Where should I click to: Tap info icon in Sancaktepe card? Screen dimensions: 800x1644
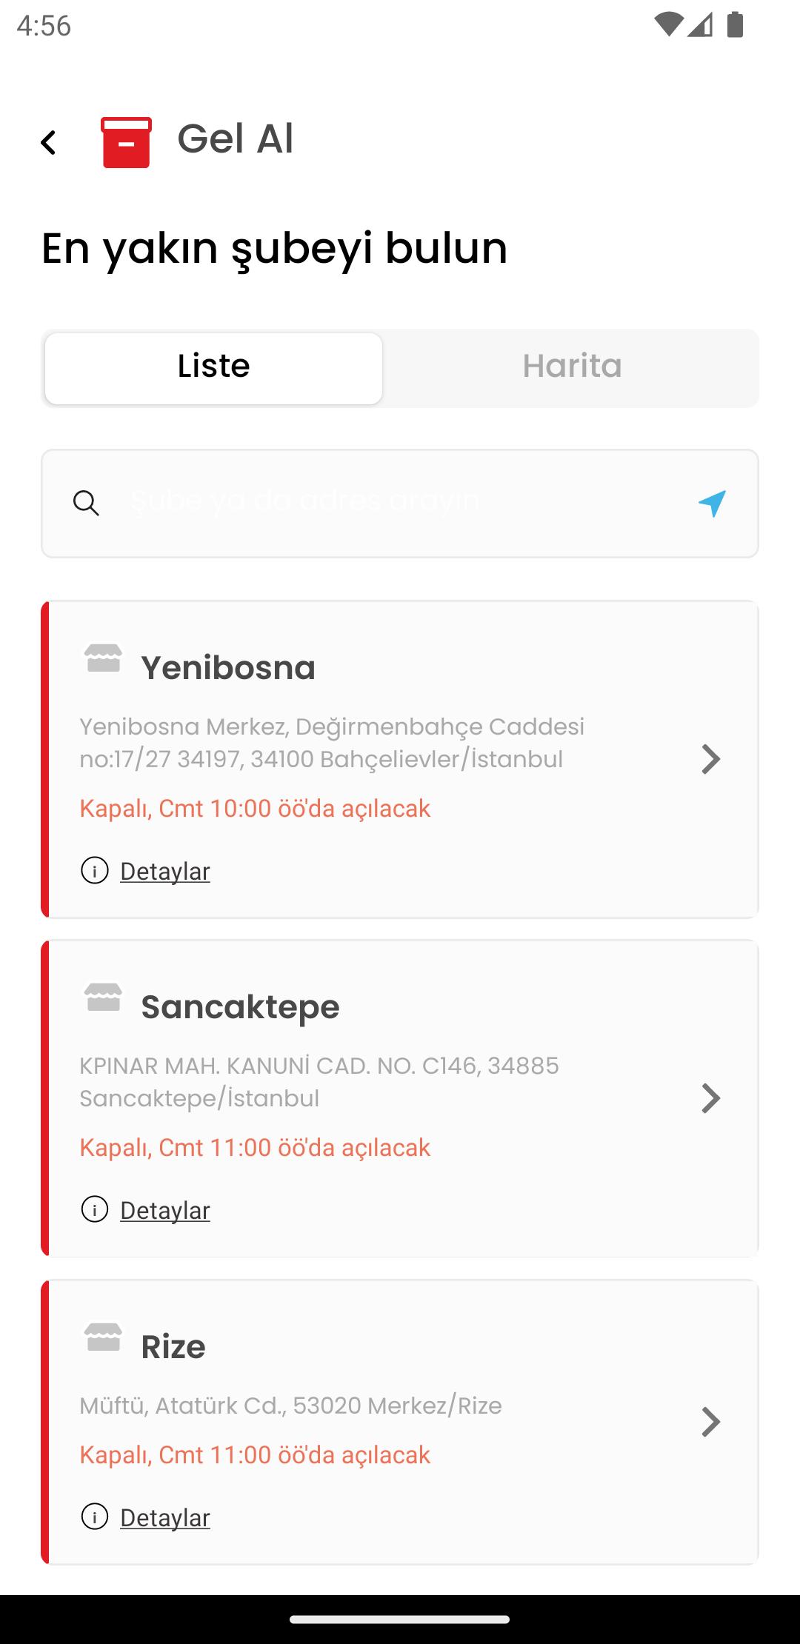[x=94, y=1209]
